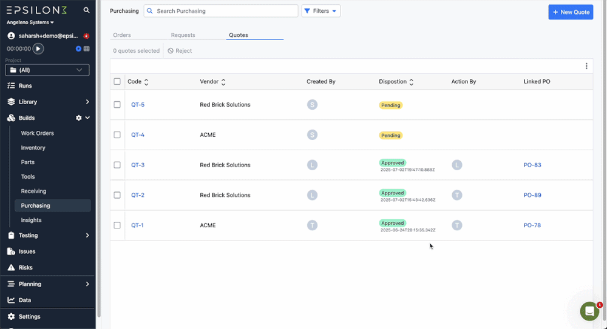
Task: Open the Project (All) dropdown
Action: click(x=47, y=70)
